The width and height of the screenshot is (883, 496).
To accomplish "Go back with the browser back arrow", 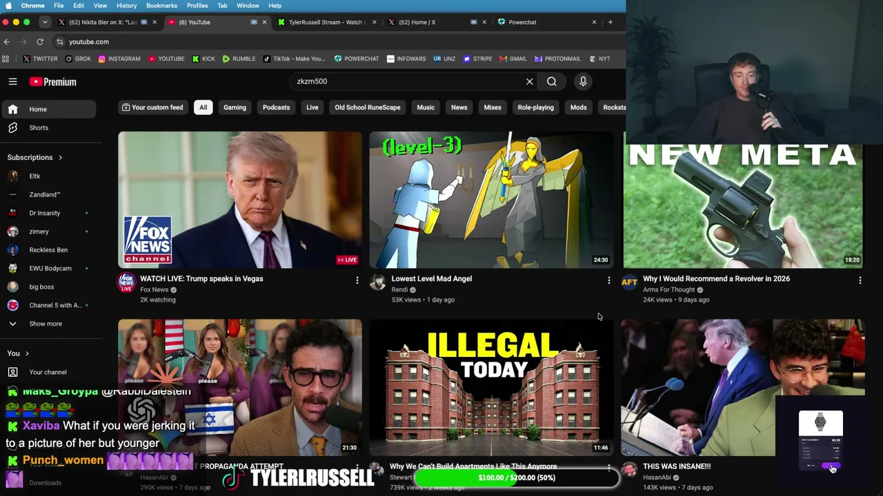I will point(7,41).
